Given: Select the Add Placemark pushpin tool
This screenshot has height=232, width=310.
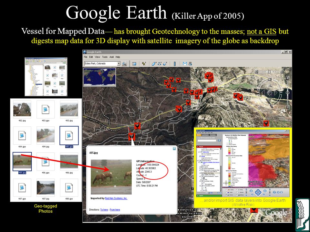Looking at the screenshot, I should tap(144, 63).
